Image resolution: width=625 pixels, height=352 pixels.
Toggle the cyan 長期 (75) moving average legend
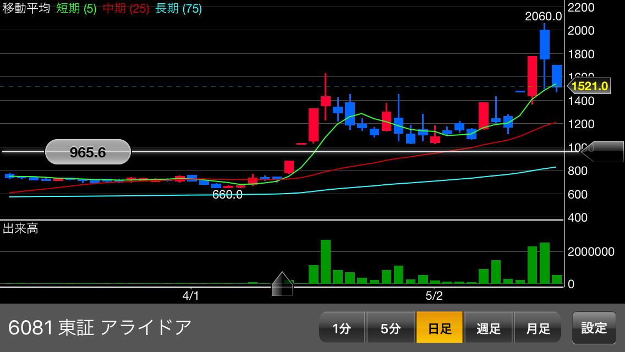[178, 9]
